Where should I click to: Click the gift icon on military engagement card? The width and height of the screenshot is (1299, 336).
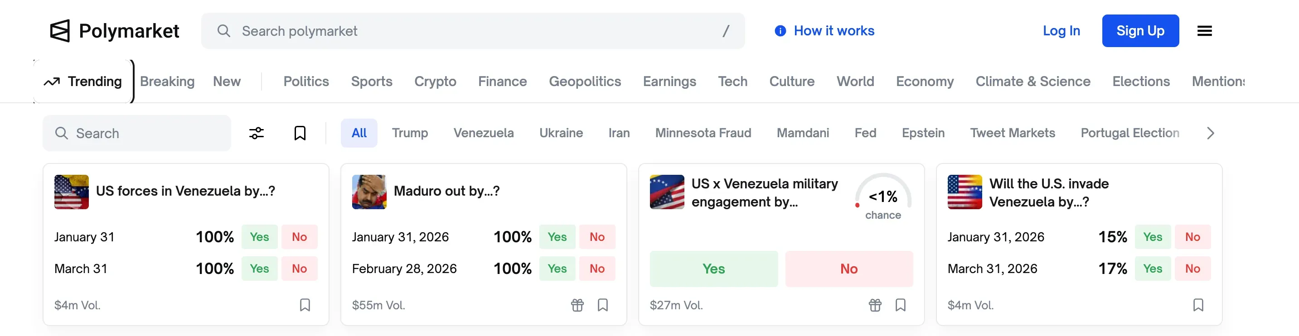874,305
